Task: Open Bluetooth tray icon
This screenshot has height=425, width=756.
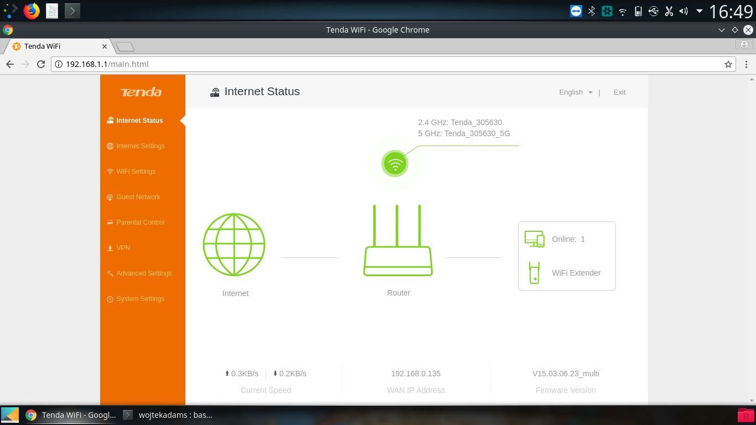Action: click(x=592, y=11)
